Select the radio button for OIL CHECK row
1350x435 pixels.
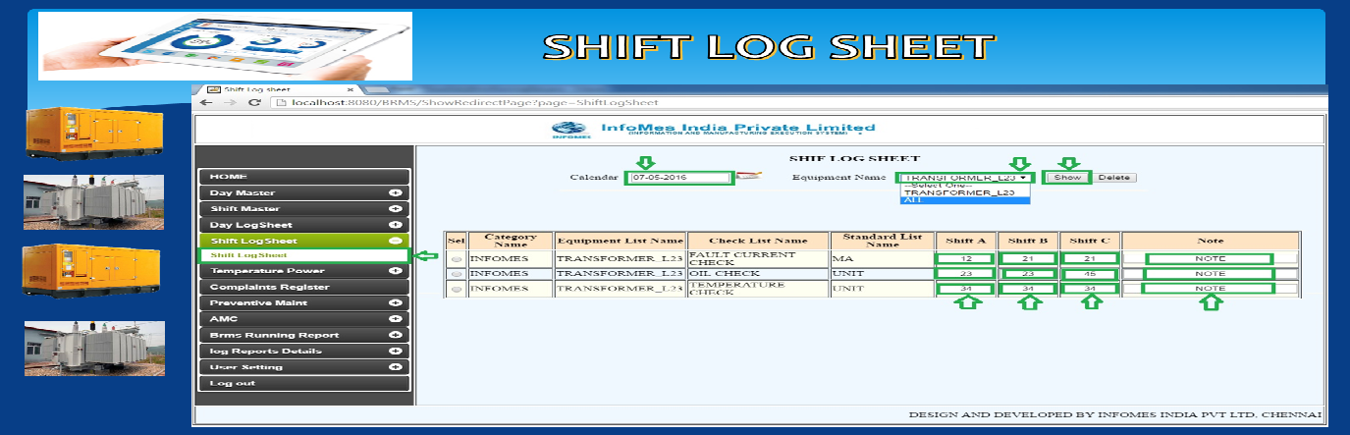pos(457,273)
